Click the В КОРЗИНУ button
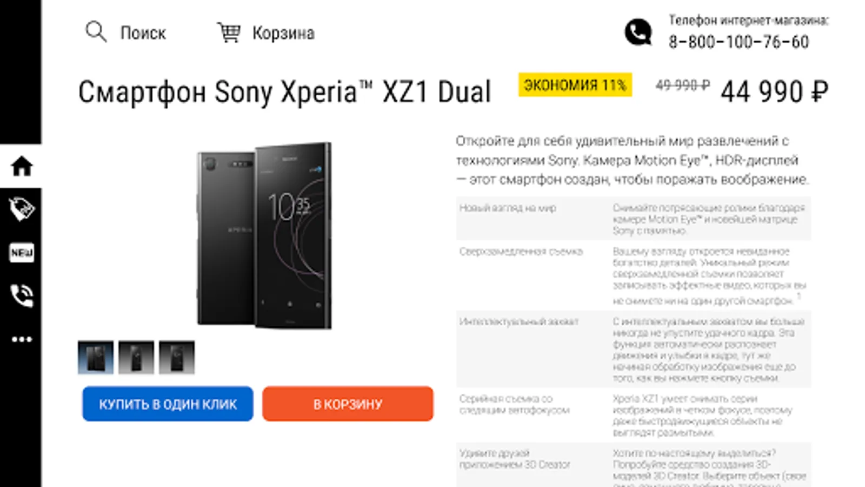 click(348, 404)
